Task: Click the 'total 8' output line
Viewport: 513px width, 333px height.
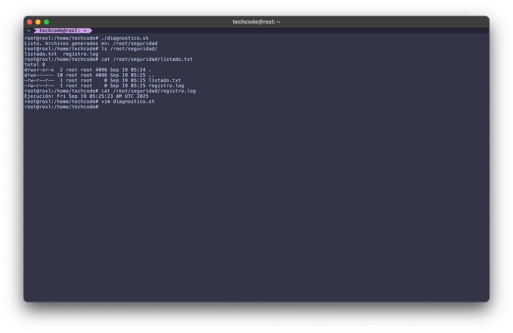Action: (x=35, y=65)
